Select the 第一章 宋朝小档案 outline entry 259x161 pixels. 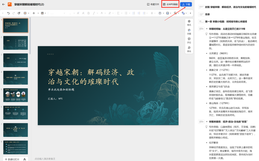[226, 22]
